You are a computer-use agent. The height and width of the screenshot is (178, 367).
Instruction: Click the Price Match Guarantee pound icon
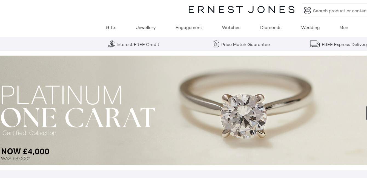point(216,44)
